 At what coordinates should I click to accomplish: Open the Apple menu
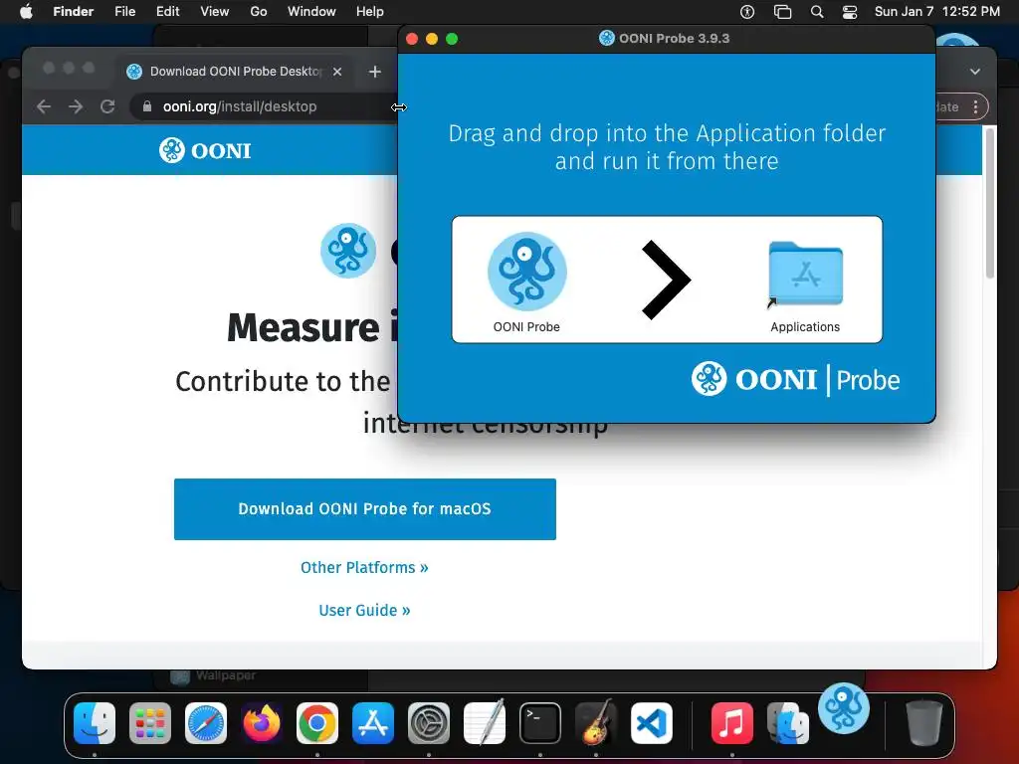(26, 12)
